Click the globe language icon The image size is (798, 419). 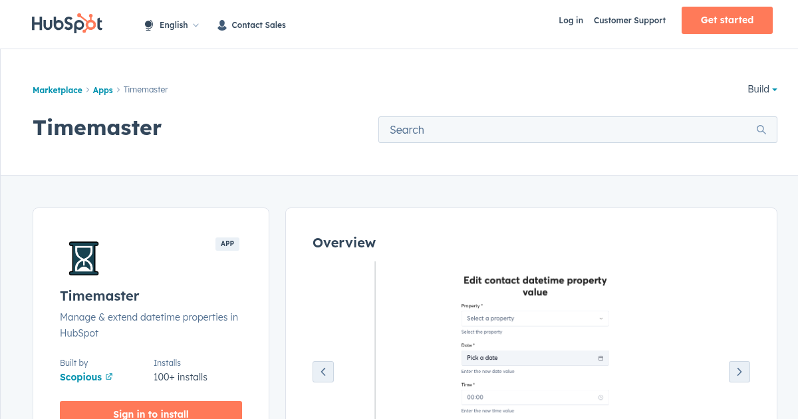(149, 25)
